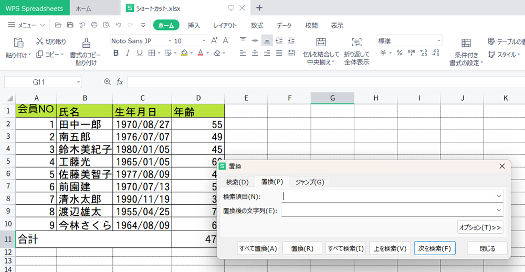
Task: Open Print Preview from quick toolbar
Action: [107, 25]
